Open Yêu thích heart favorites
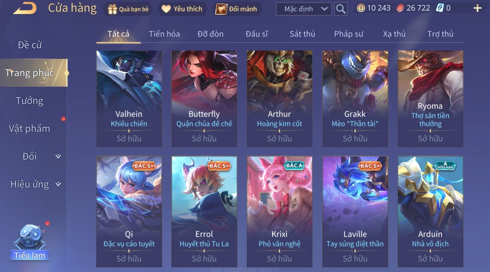490x272 pixels. [182, 9]
